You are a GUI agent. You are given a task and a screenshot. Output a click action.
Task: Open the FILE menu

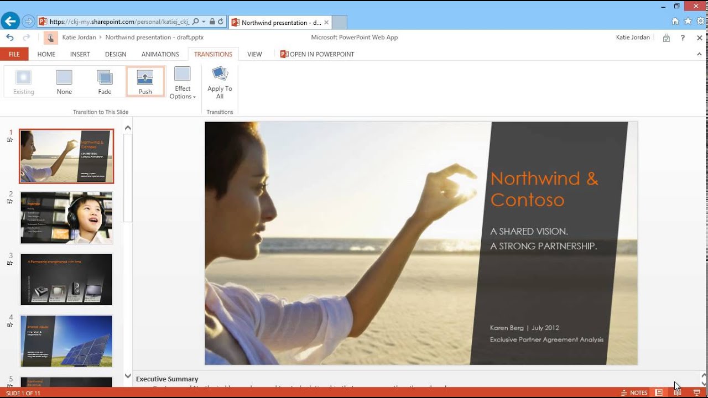tap(14, 54)
